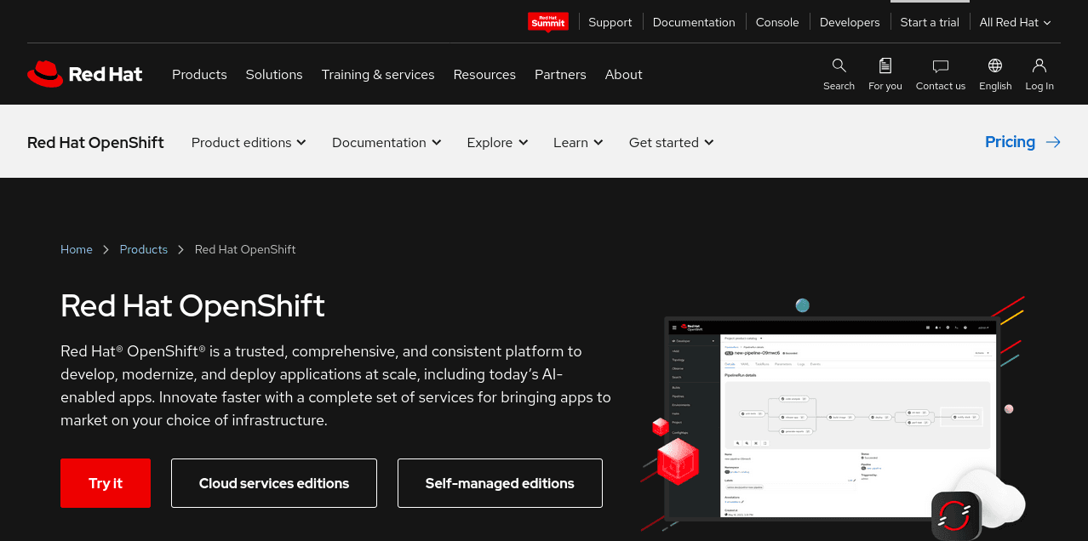Open the Red Hat Summit badge
1088x541 pixels.
[548, 22]
